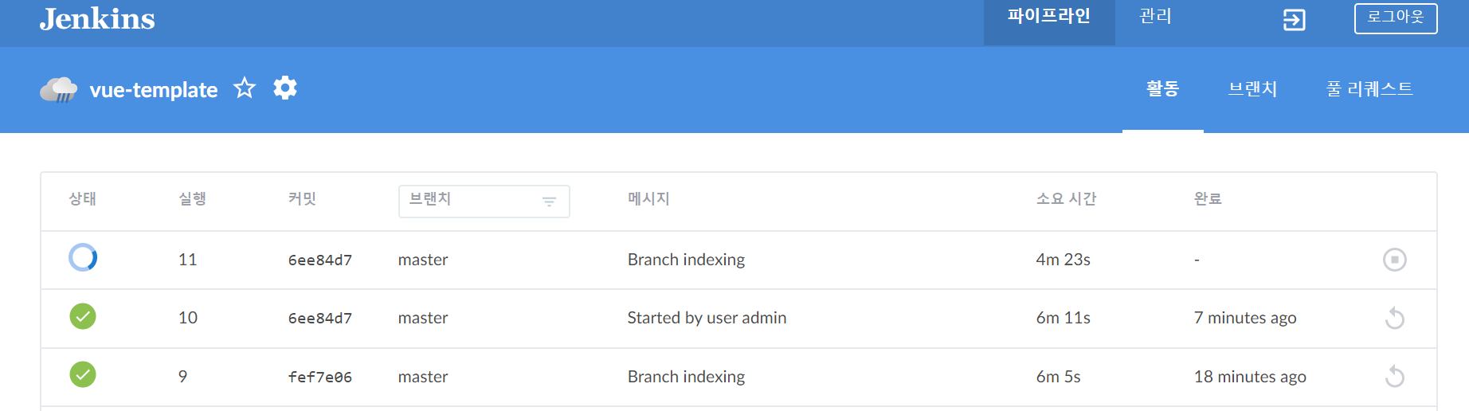Screen dimensions: 1469x411
Task: Click duration 6m 11s
Action: pos(1063,318)
